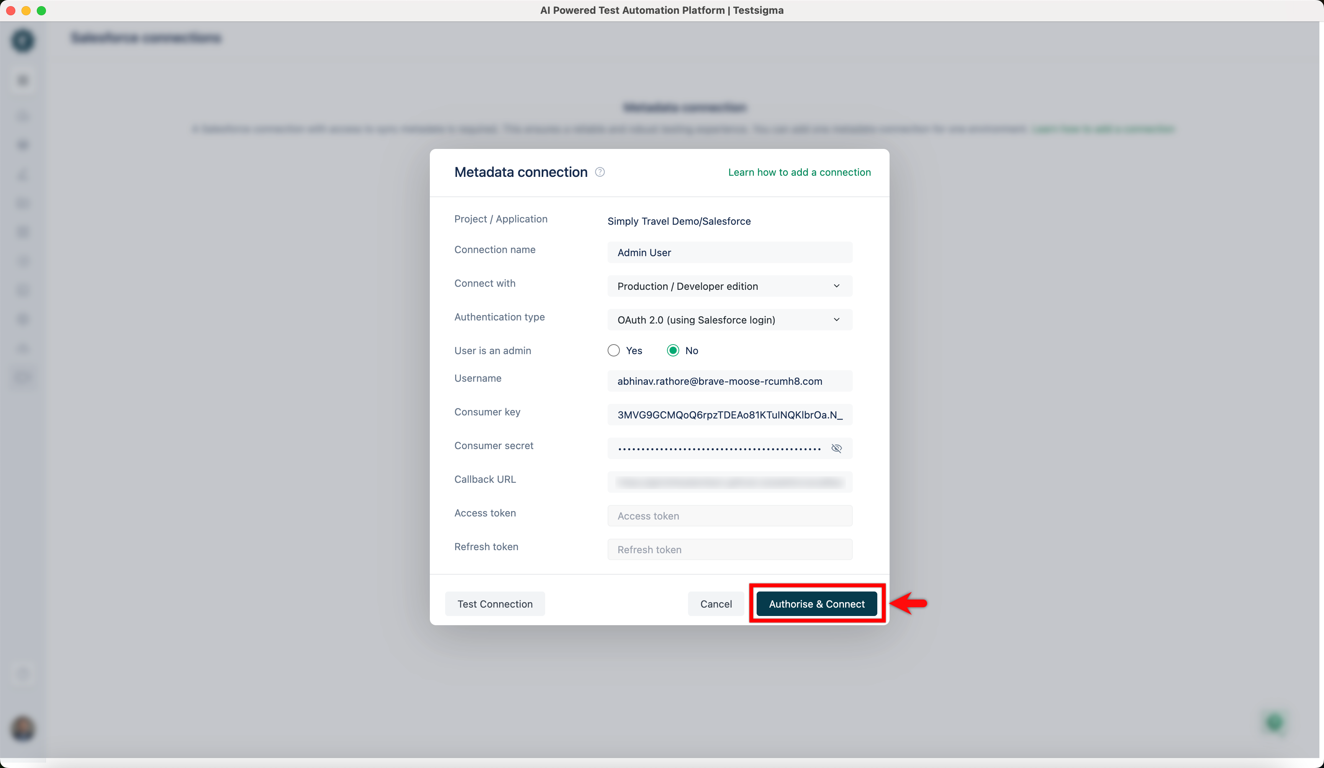Open the Connect with dropdown
Image resolution: width=1324 pixels, height=768 pixels.
tap(729, 286)
